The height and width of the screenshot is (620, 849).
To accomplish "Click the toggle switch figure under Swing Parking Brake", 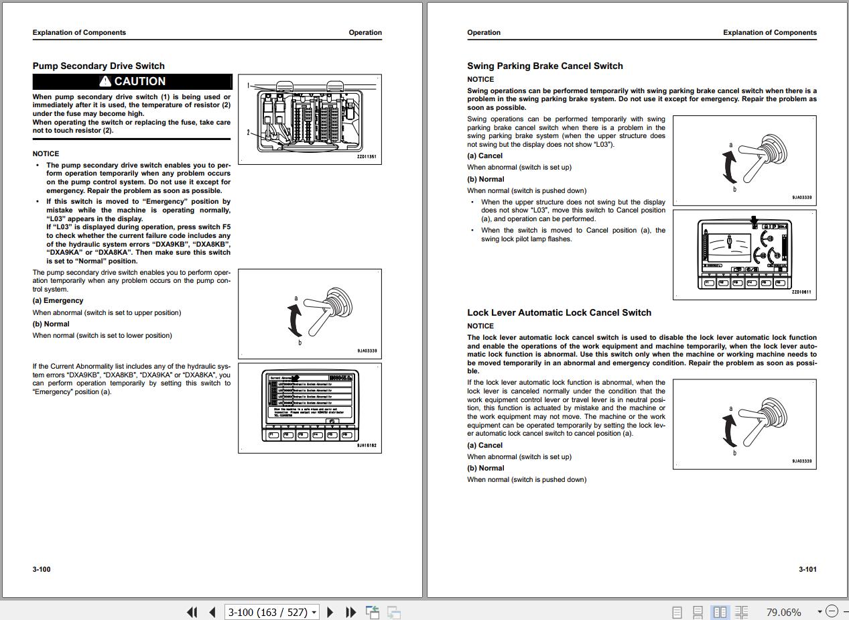I will click(744, 160).
